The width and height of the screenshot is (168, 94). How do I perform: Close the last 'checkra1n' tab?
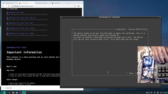pyautogui.click(x=66, y=3)
